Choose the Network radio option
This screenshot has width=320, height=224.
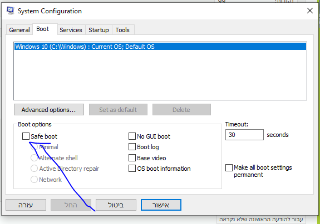click(34, 180)
